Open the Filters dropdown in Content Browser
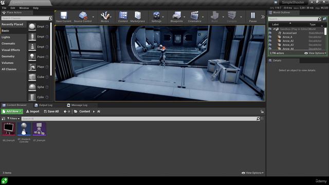 pyautogui.click(x=13, y=119)
